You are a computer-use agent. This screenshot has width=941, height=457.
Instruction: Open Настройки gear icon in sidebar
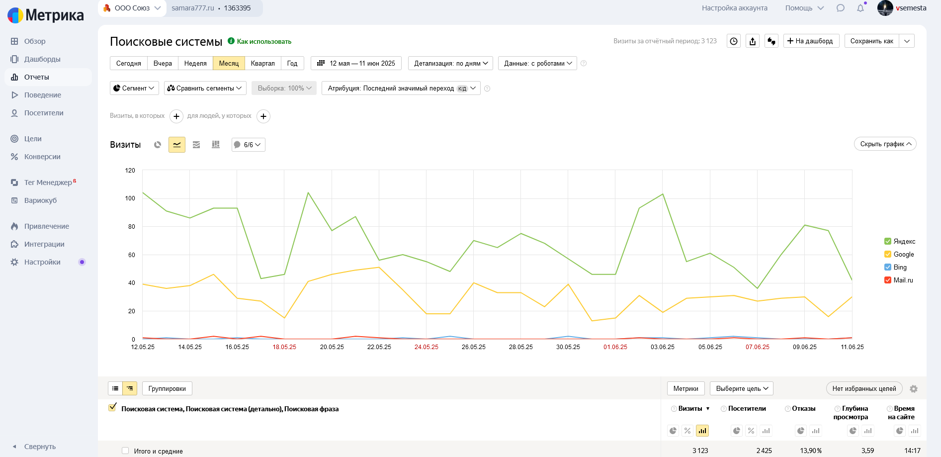(14, 262)
